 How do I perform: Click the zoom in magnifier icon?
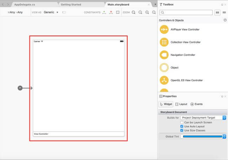point(147,12)
